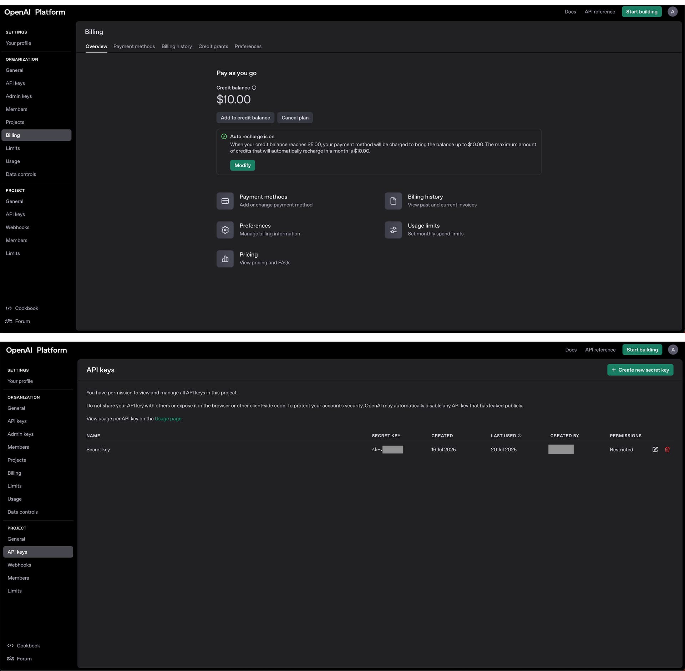The height and width of the screenshot is (671, 685).
Task: Open the Usage page link
Action: (x=168, y=419)
